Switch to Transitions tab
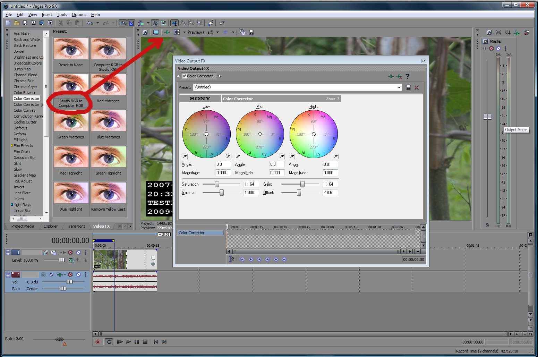This screenshot has width=538, height=357. [76, 226]
